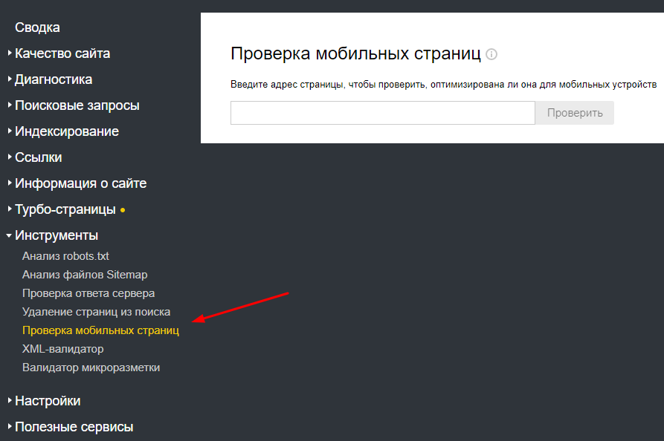Open Ссылки menu label

[x=39, y=157]
